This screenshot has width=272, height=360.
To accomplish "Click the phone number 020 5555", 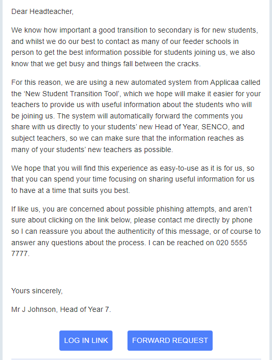I will (231, 243).
